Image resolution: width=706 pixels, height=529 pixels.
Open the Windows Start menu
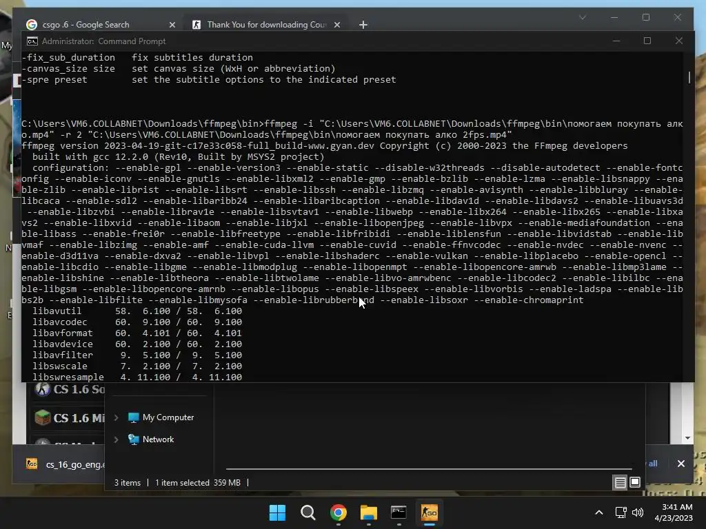click(x=277, y=512)
